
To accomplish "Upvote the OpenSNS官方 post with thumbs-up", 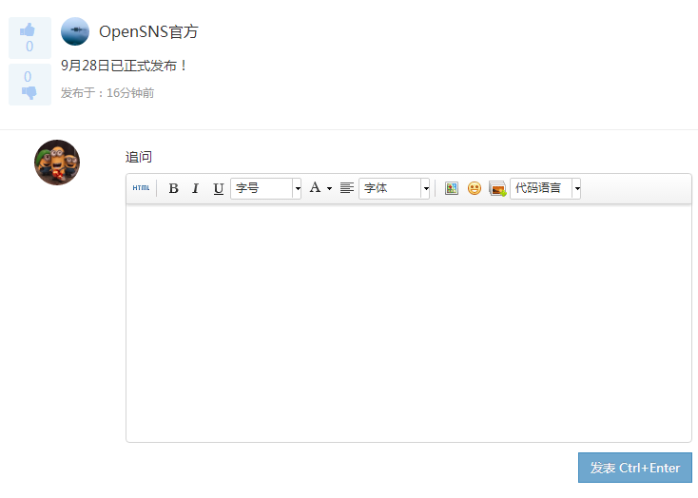I will [29, 38].
